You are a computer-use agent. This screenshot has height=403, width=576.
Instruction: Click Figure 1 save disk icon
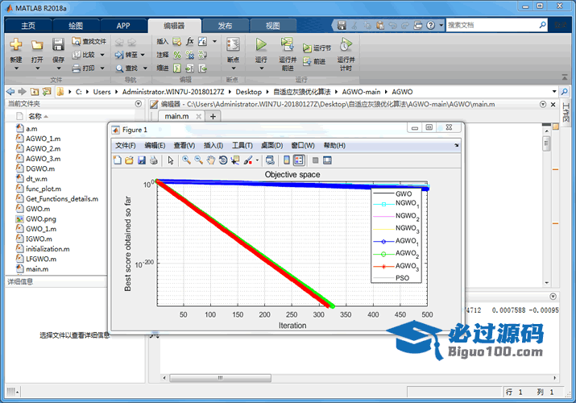coord(142,160)
